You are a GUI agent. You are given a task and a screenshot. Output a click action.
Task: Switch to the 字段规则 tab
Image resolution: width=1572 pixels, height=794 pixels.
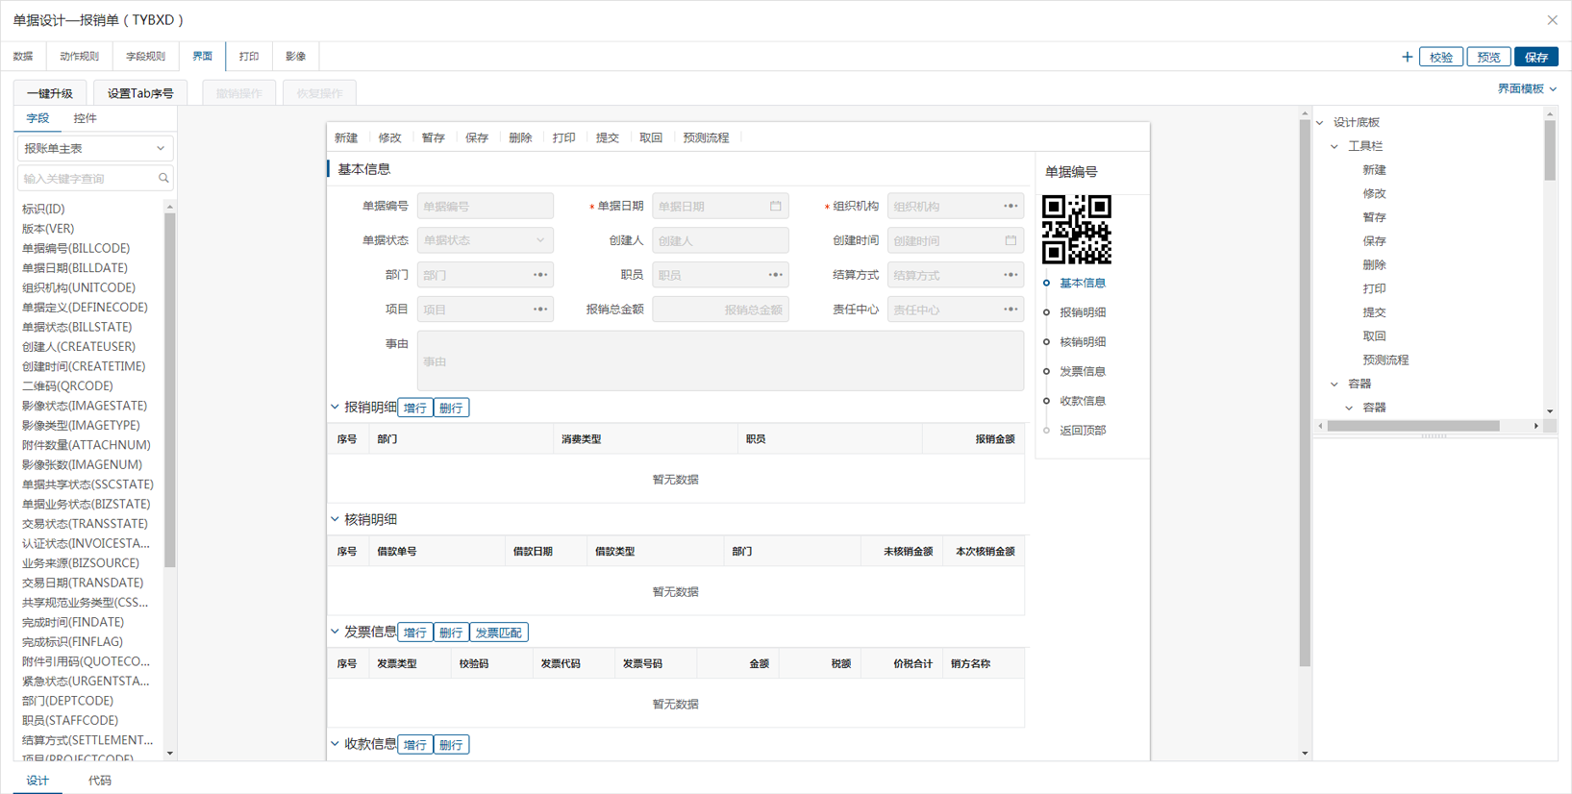145,57
